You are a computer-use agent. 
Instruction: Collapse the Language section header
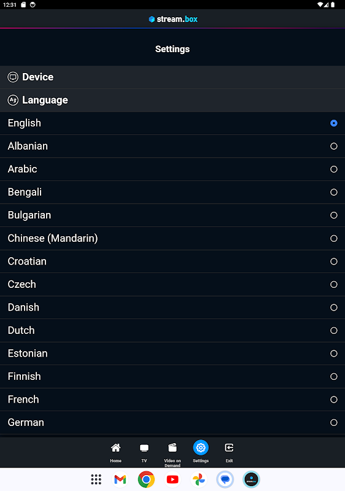[172, 100]
